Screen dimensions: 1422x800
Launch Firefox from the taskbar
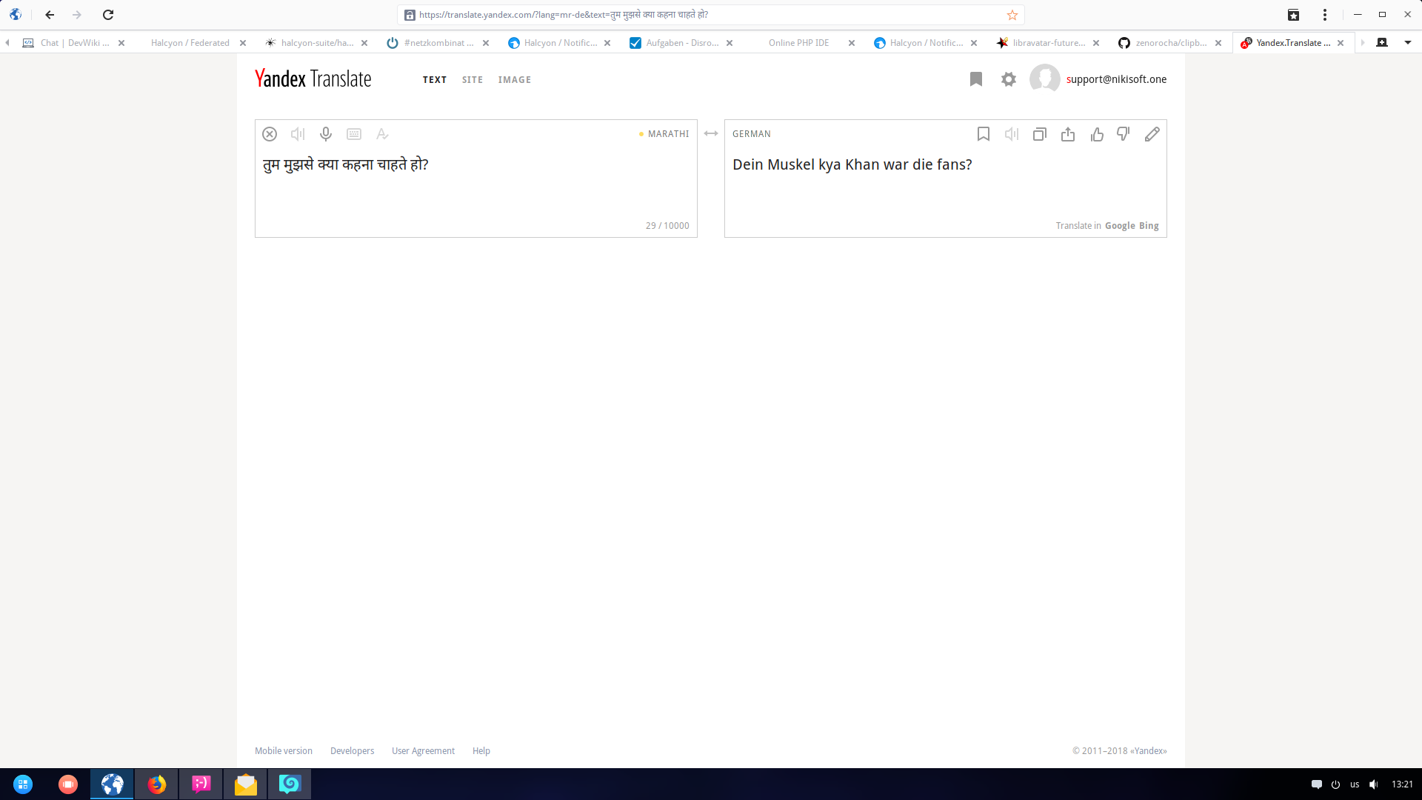156,784
